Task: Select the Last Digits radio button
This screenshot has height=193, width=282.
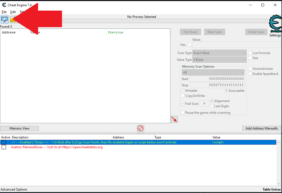Action: point(212,106)
